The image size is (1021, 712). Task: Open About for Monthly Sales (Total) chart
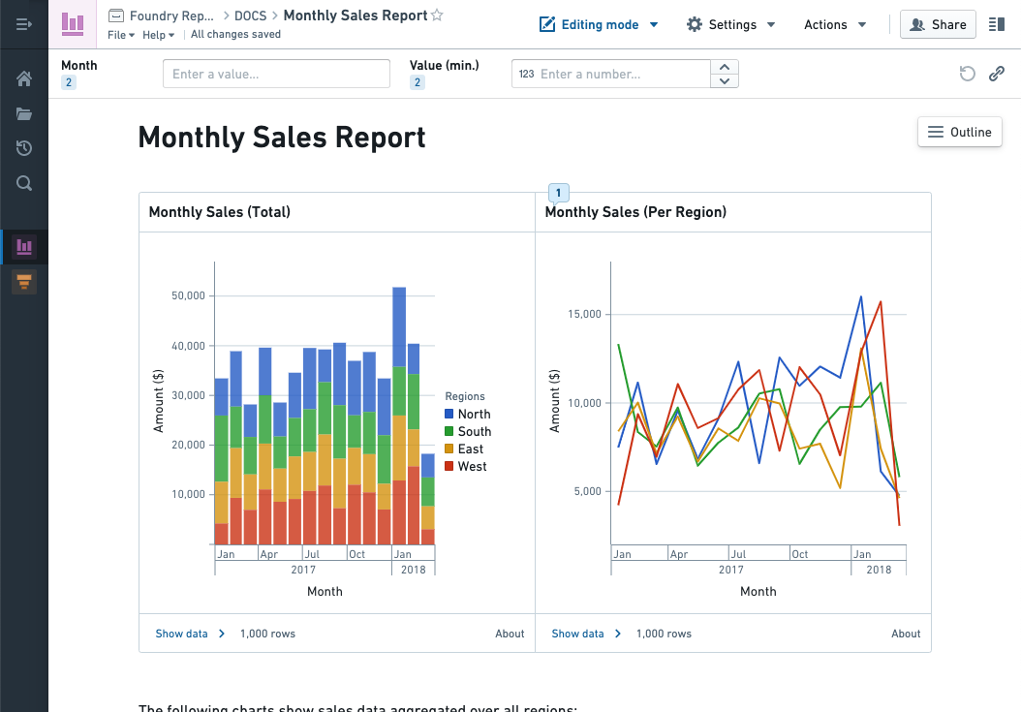510,634
